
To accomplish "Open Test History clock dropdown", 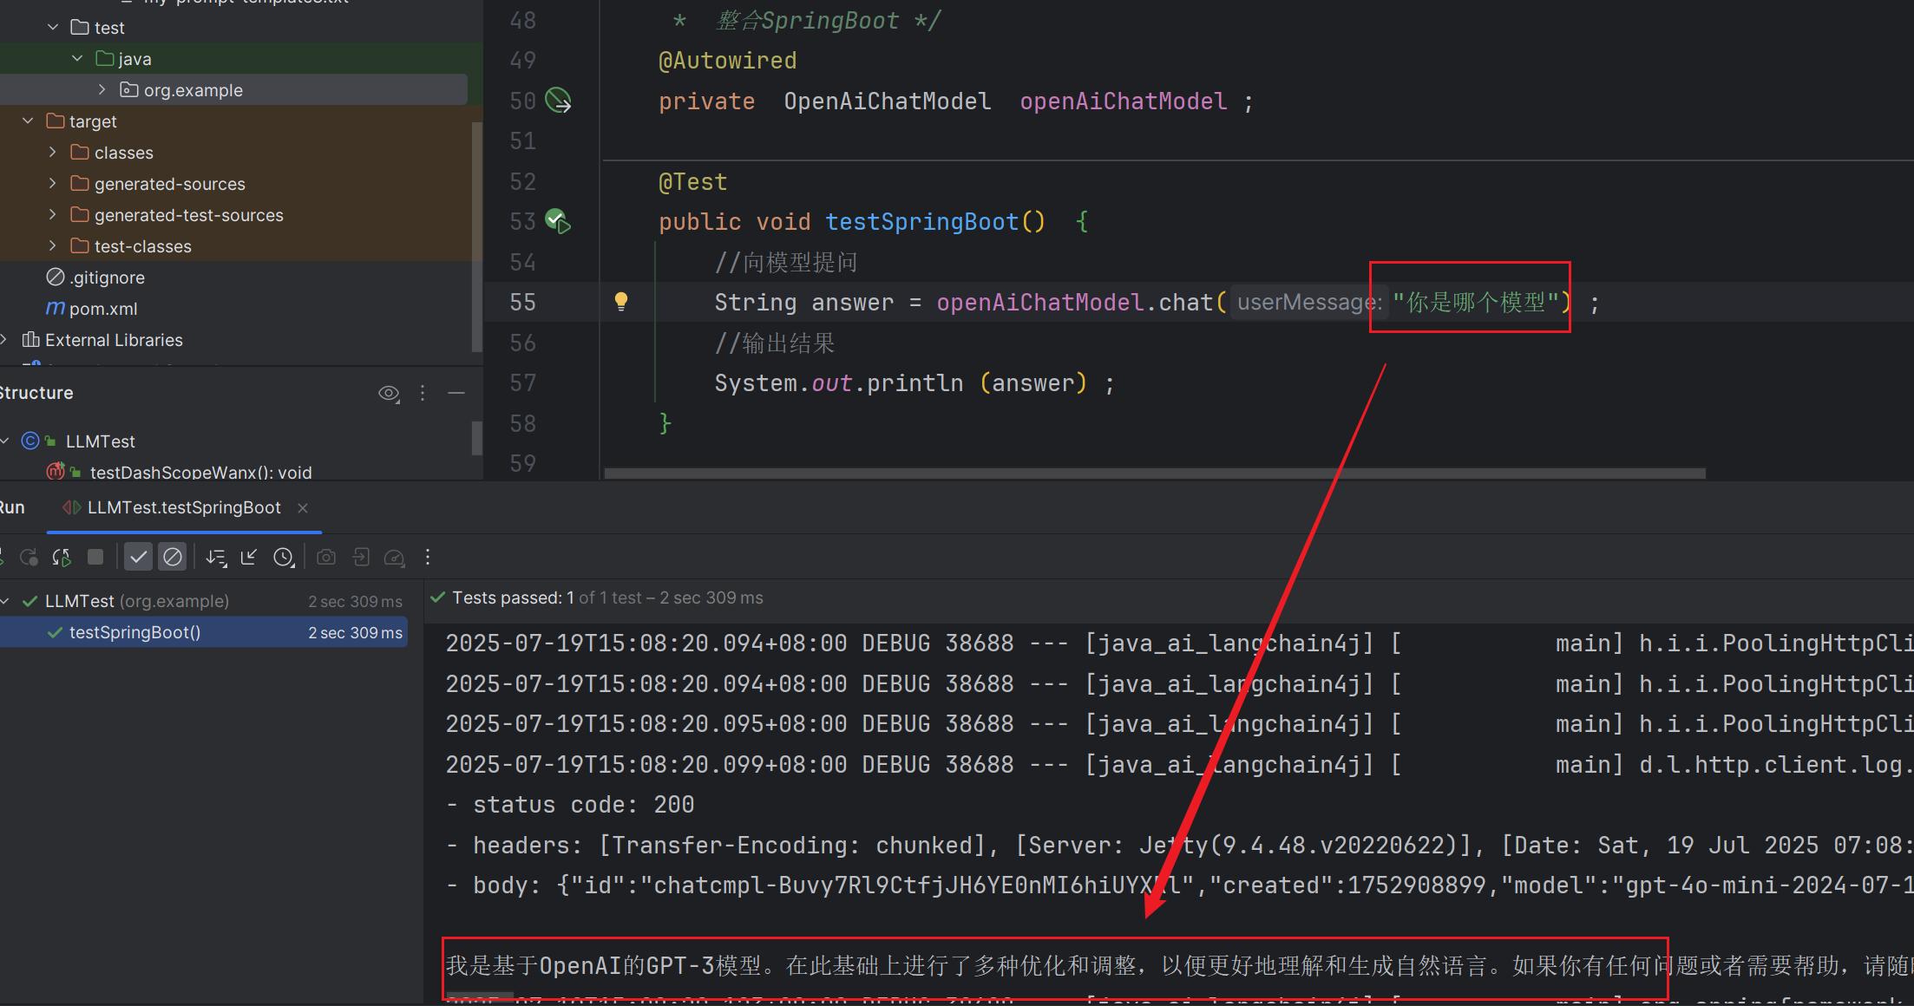I will tap(284, 557).
